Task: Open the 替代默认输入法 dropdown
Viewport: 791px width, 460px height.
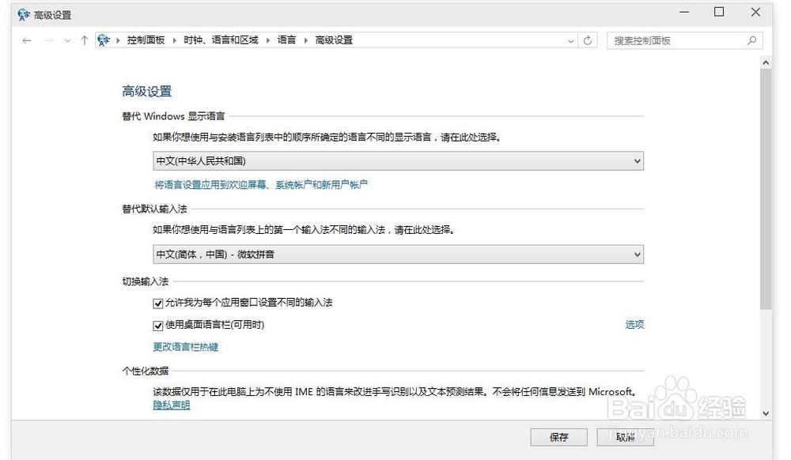Action: 638,255
